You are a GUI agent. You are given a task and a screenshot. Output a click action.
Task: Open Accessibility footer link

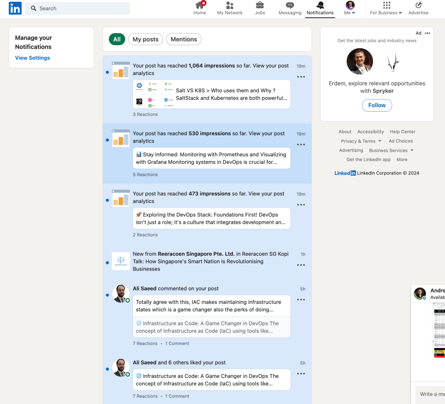tap(371, 132)
